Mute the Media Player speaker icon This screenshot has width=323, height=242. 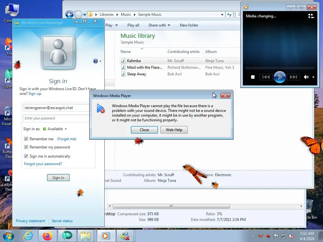(306, 77)
